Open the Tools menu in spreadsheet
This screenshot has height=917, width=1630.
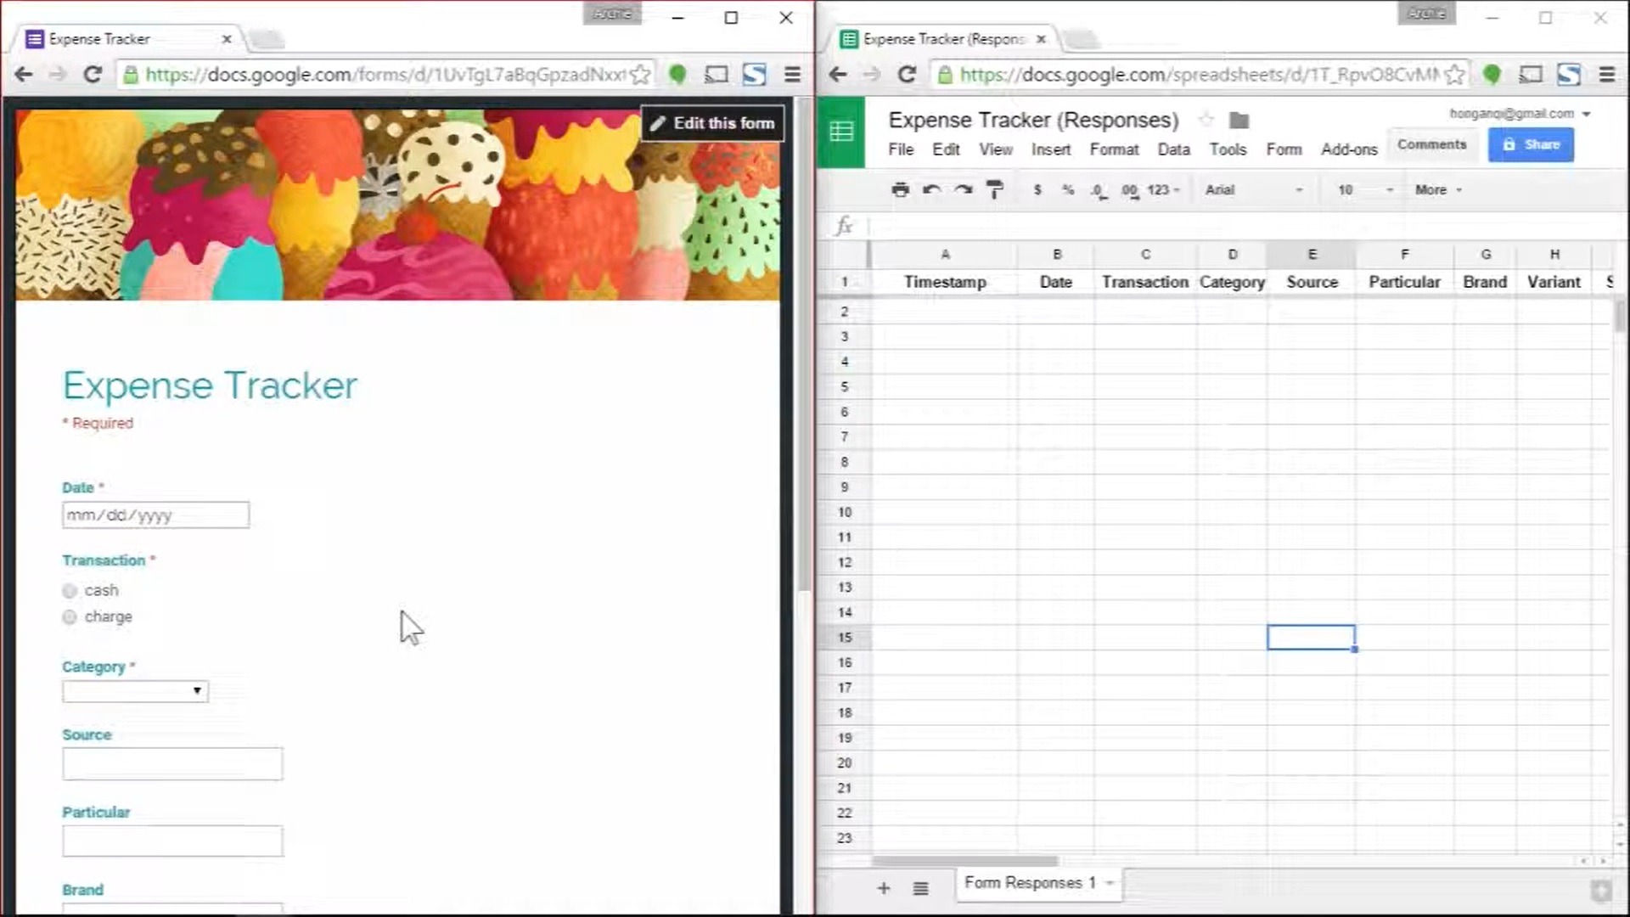point(1228,149)
